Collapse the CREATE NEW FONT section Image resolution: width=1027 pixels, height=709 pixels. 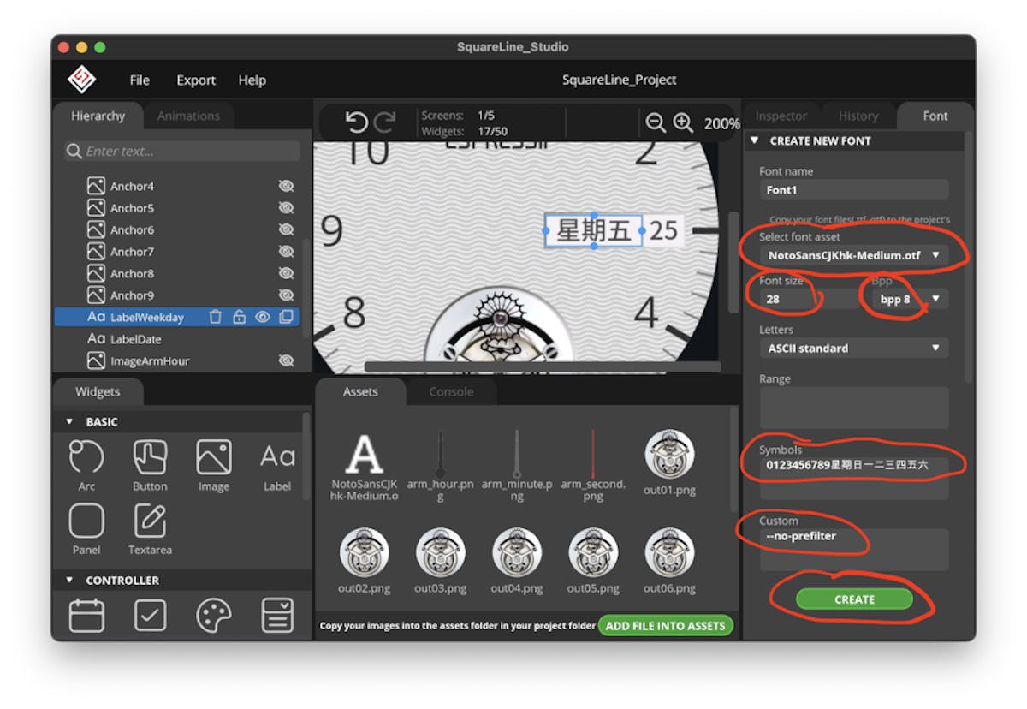coord(755,140)
